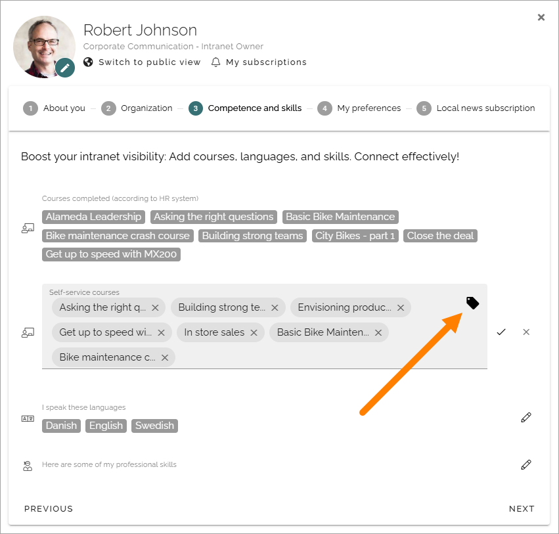The height and width of the screenshot is (534, 559).
Task: Open step 5 Local news subscription
Action: [x=476, y=108]
